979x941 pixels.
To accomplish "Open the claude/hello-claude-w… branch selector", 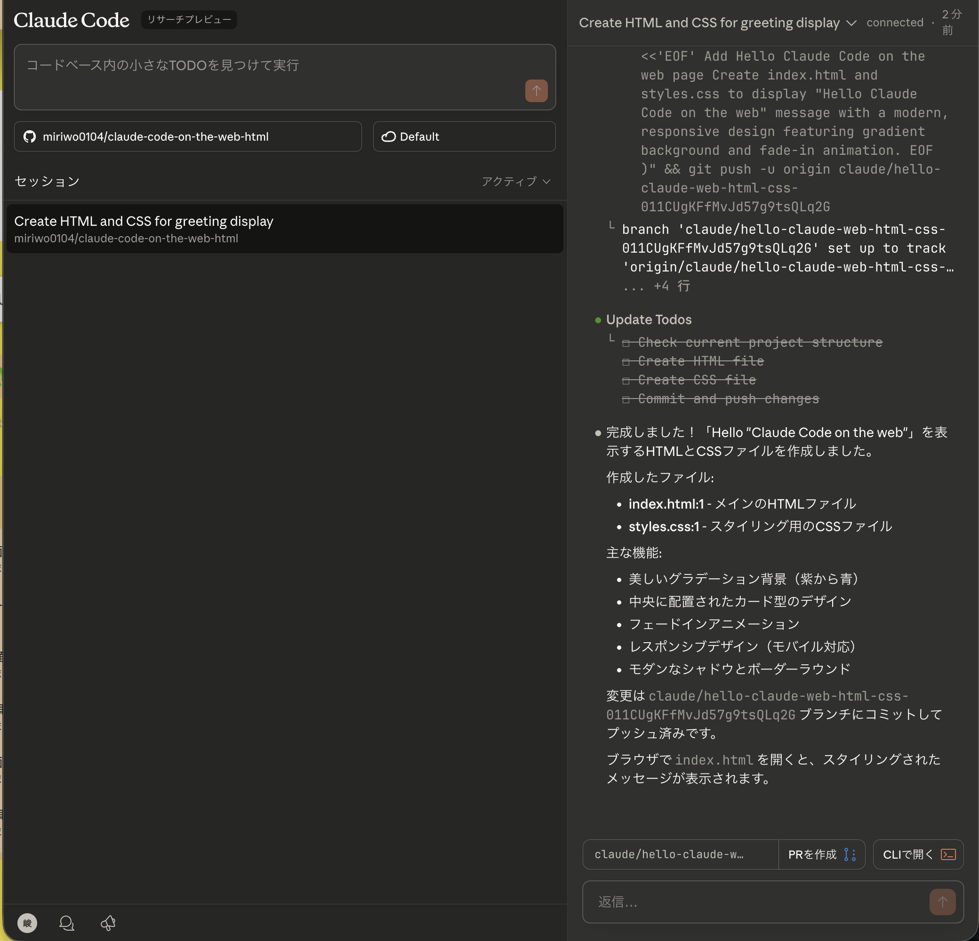I will point(680,854).
